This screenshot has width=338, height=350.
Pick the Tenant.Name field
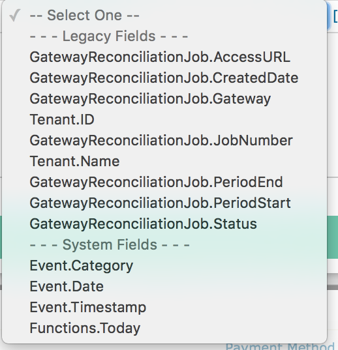tap(164, 161)
